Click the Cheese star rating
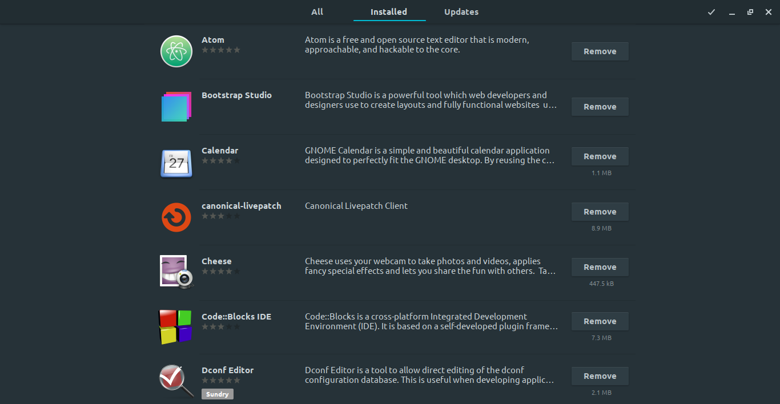 [x=221, y=272]
